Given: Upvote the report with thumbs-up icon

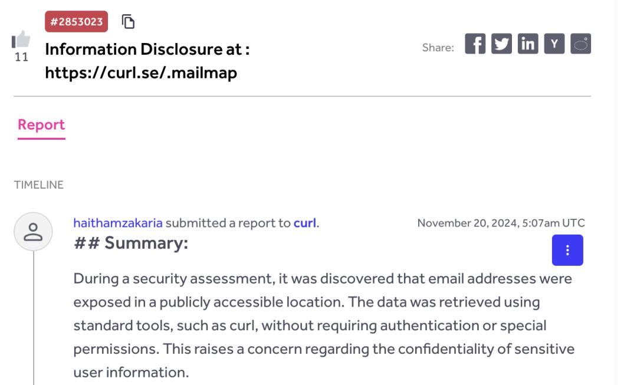Looking at the screenshot, I should pyautogui.click(x=21, y=40).
